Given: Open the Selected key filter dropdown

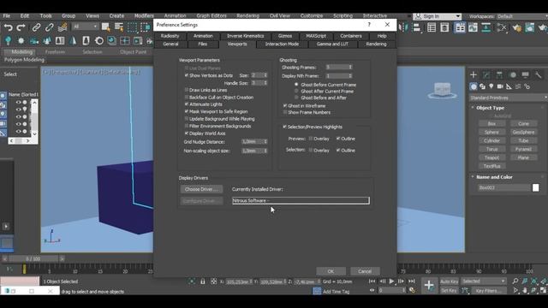Looking at the screenshot, I should (483, 281).
